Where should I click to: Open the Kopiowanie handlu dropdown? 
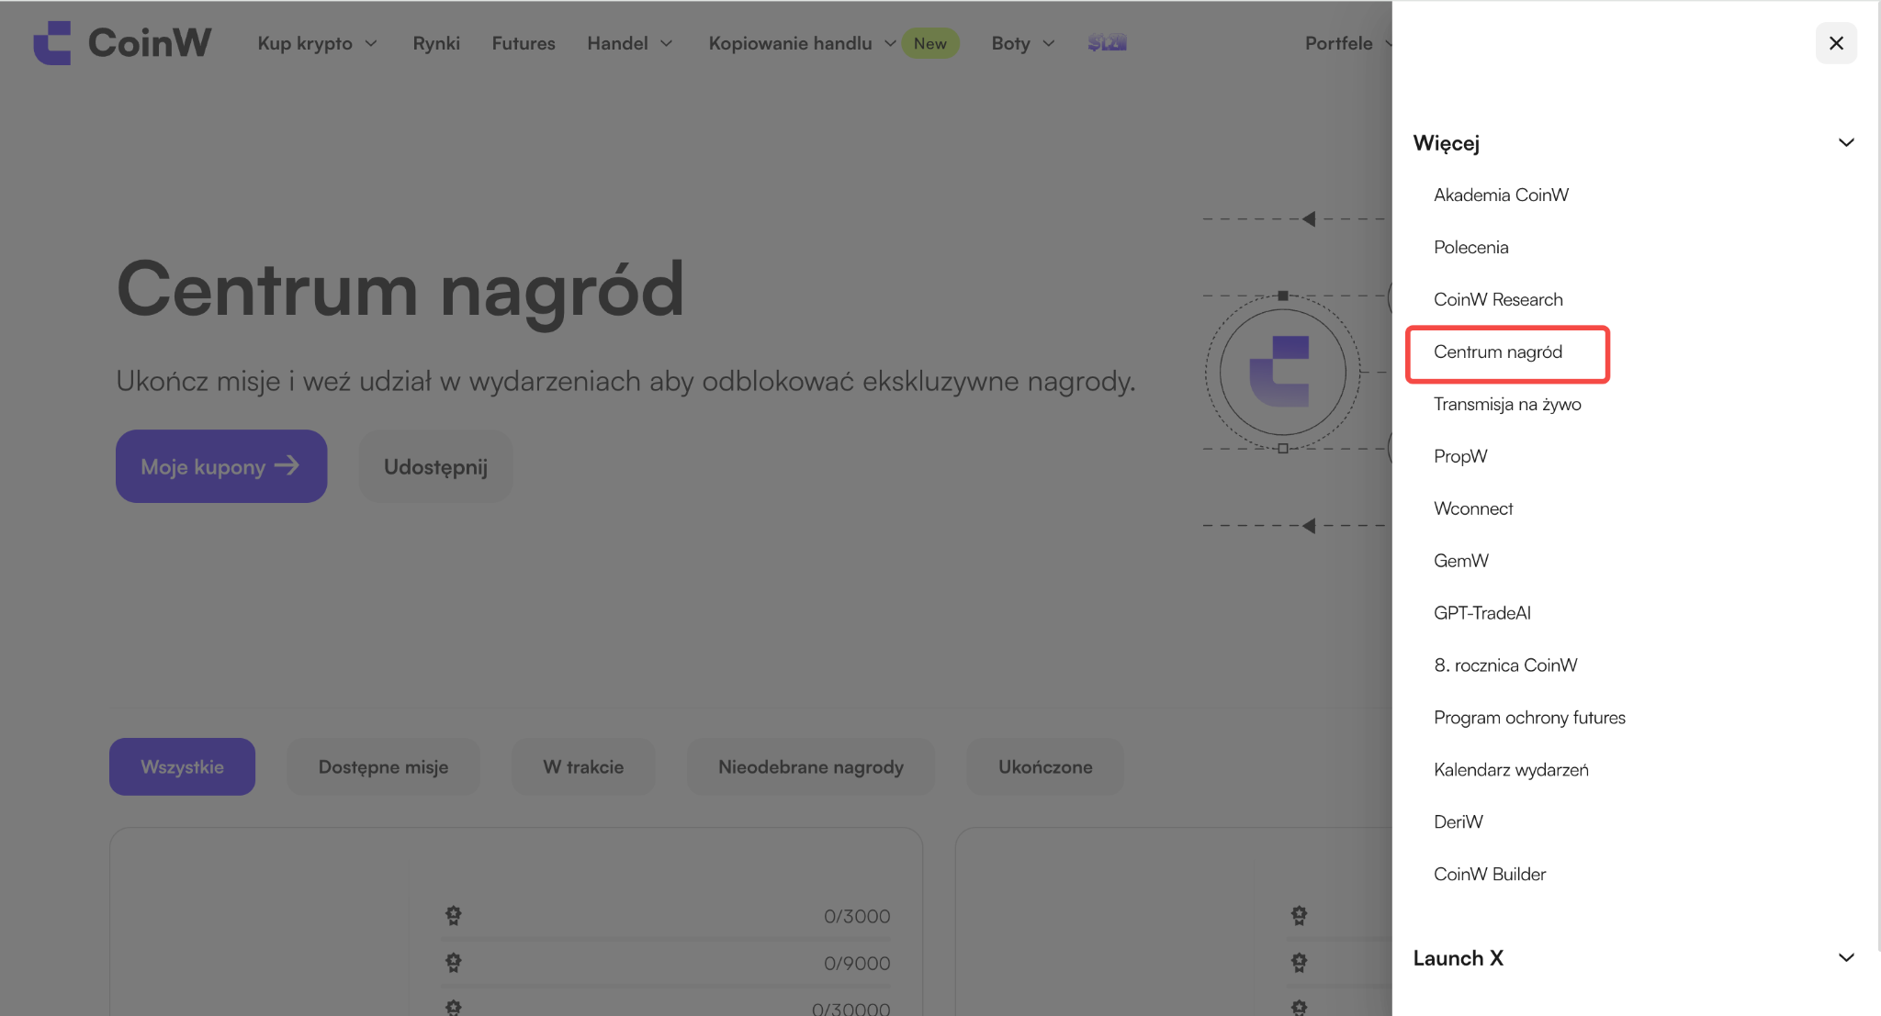tap(802, 43)
